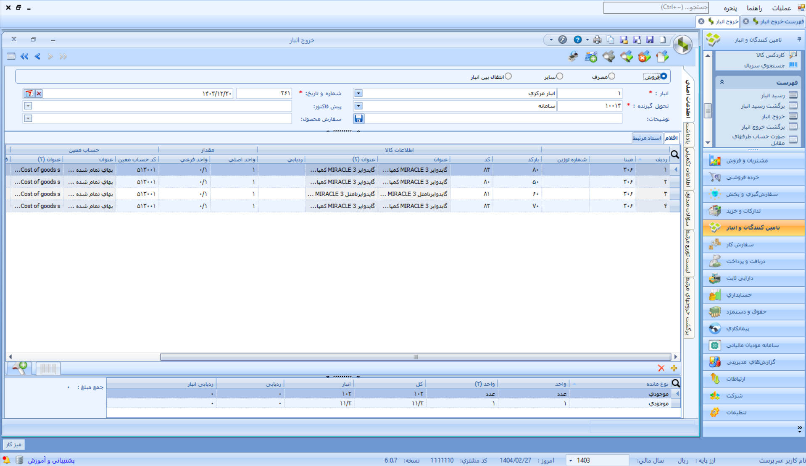
Task: Click the round green application logo button
Action: tap(682, 45)
